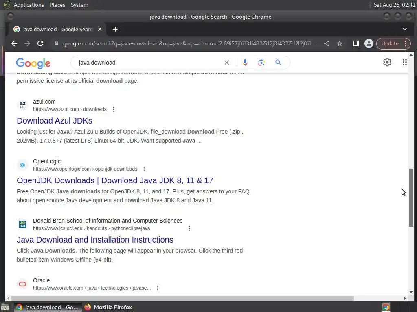Click the oracle.com java technologies URL
This screenshot has width=417, height=312.
[x=92, y=288]
